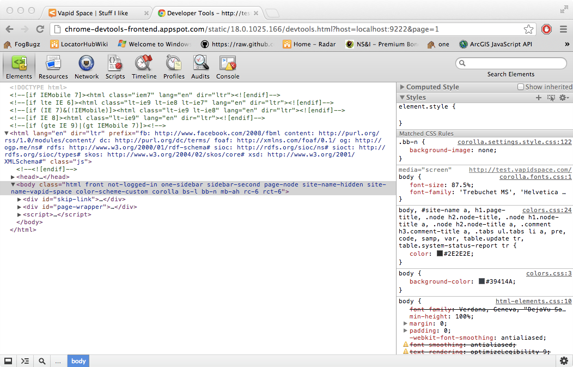573x367 pixels.
Task: Collapse the html element node
Action: [x=7, y=133]
